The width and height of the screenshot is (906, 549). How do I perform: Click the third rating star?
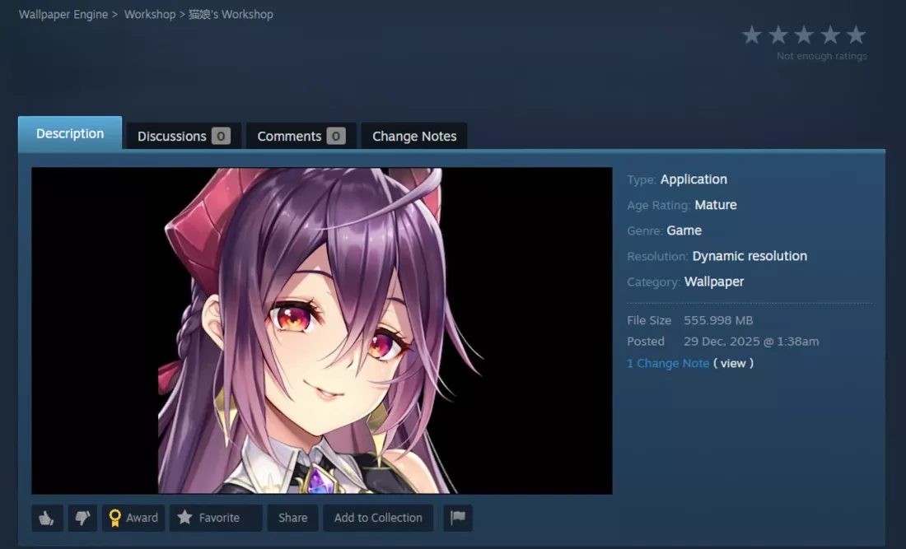pyautogui.click(x=805, y=35)
